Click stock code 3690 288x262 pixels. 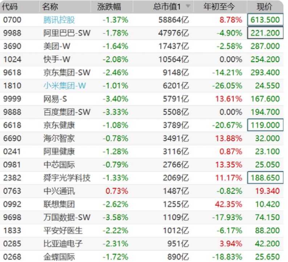(12, 46)
